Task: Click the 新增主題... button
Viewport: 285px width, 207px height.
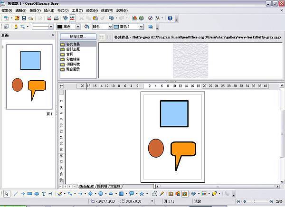Action: (x=78, y=37)
